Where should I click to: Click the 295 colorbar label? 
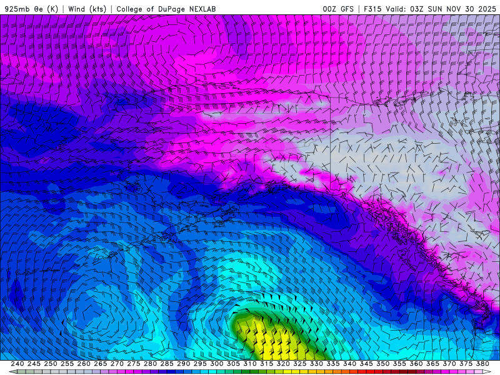tap(200, 364)
